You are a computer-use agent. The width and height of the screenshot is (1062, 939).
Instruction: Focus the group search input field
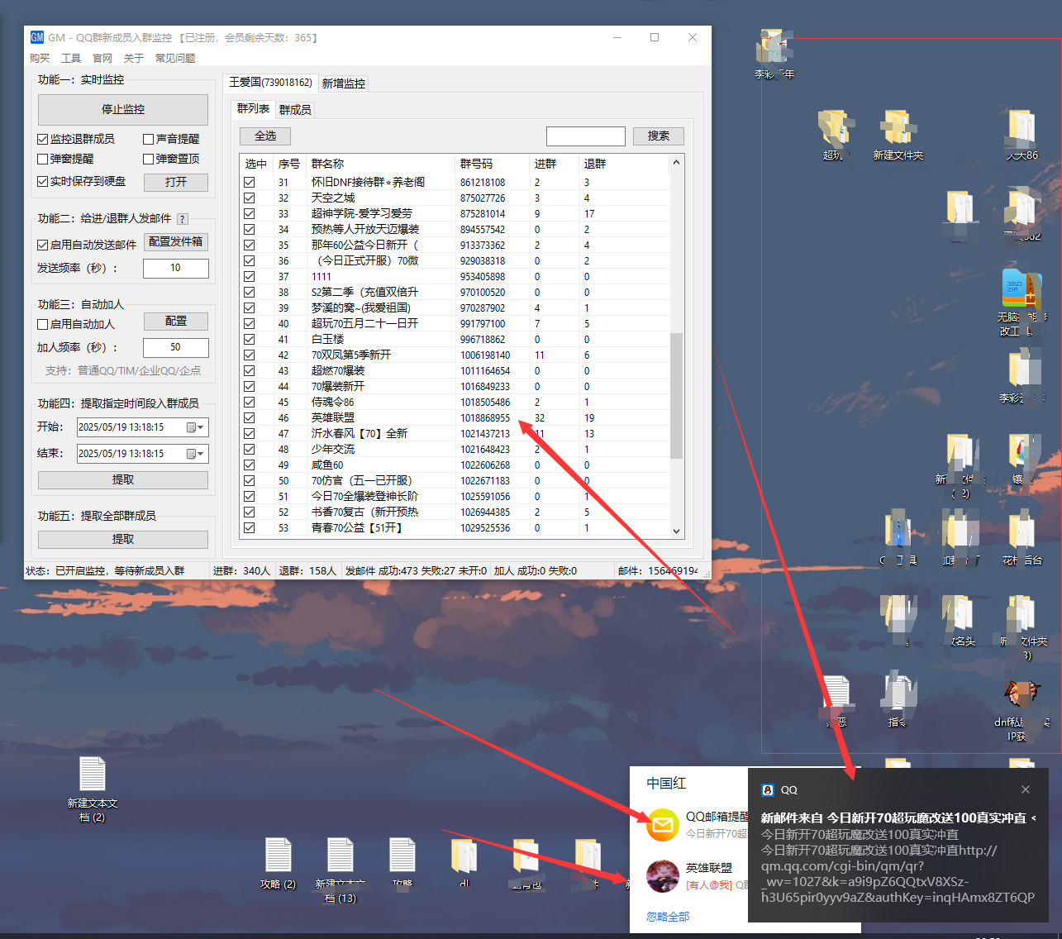click(x=586, y=136)
